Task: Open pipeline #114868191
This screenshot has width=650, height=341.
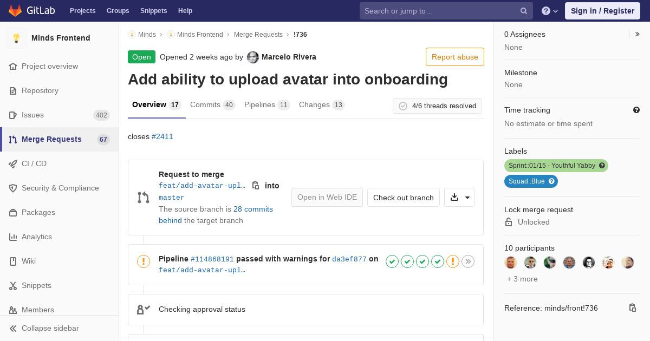Action: pyautogui.click(x=212, y=259)
